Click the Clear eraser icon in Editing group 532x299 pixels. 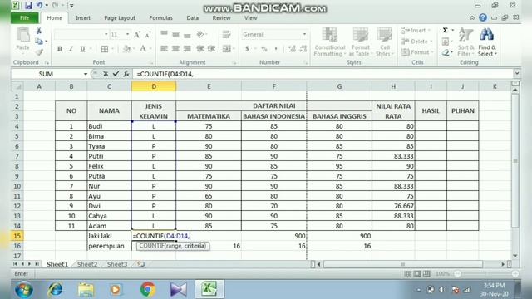click(446, 52)
